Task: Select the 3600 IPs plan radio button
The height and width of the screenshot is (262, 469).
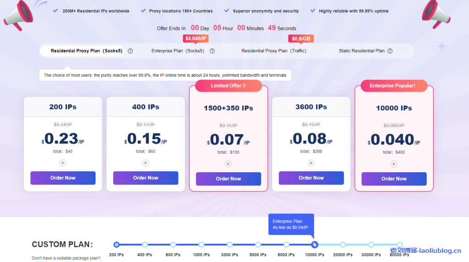Action: [x=311, y=163]
